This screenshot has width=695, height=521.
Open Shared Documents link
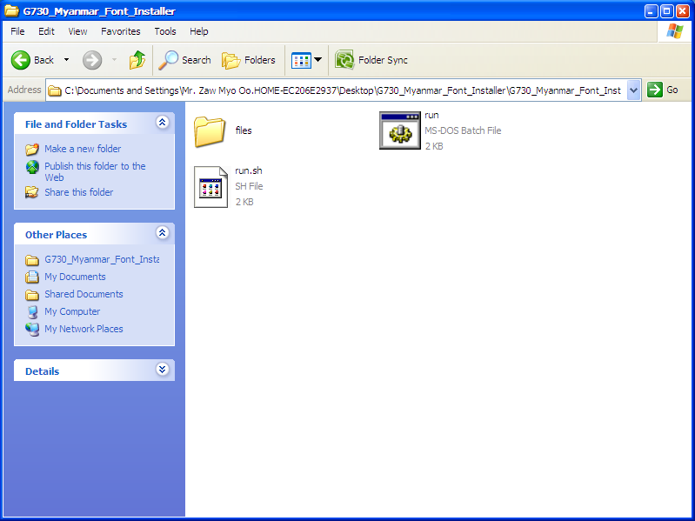[84, 294]
